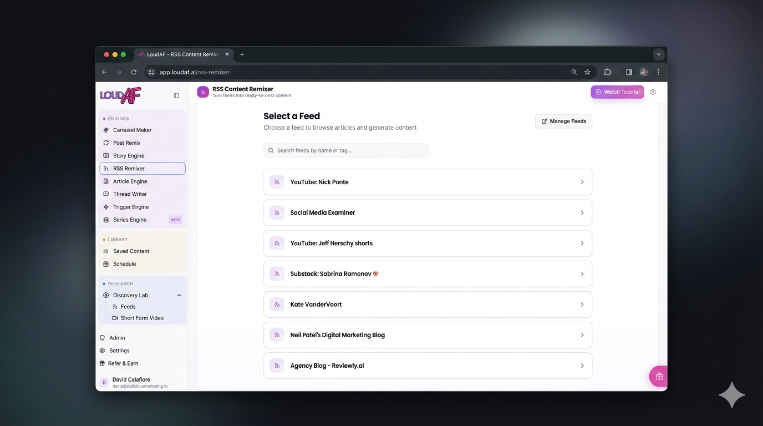Click RSS icon of Sabrina Ramonov feed

277,274
